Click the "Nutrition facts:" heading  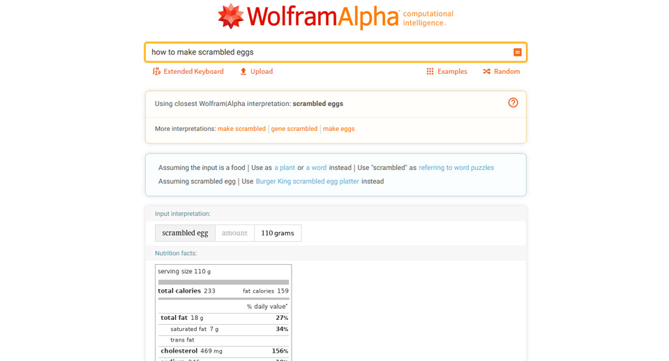[176, 253]
